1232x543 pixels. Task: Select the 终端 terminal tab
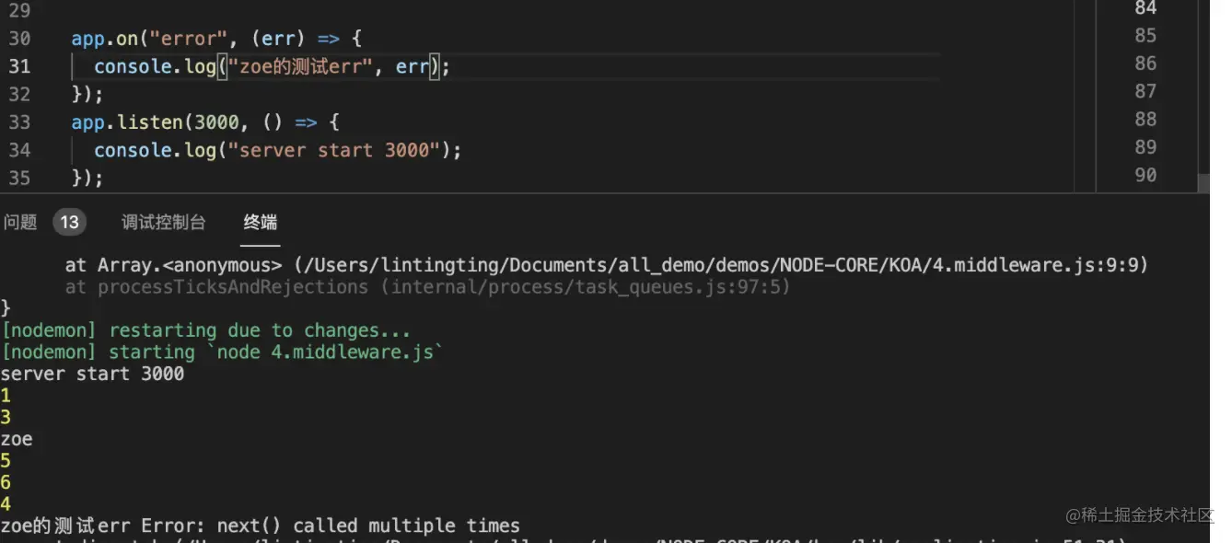(260, 222)
